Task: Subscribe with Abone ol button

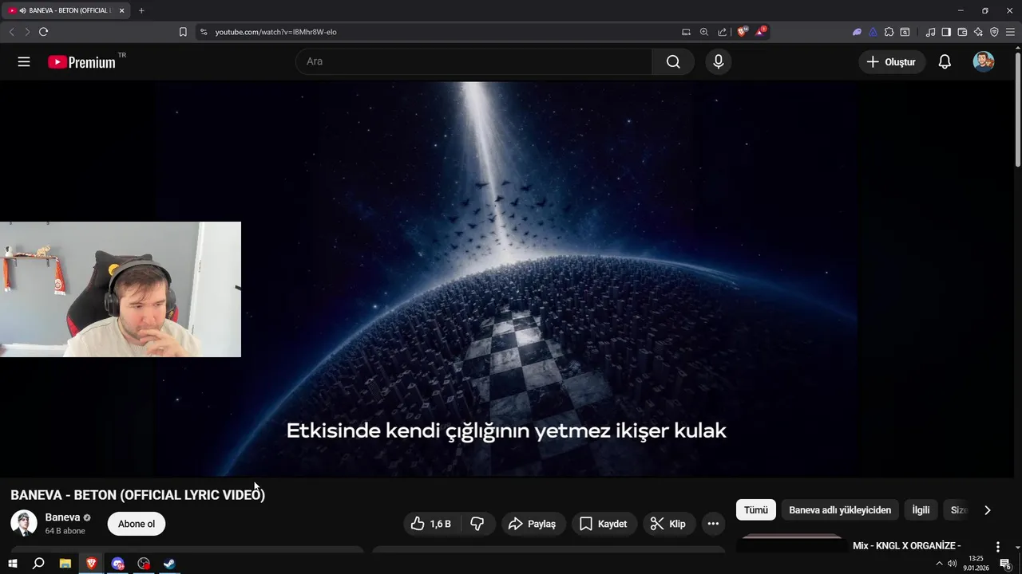Action: pos(137,524)
